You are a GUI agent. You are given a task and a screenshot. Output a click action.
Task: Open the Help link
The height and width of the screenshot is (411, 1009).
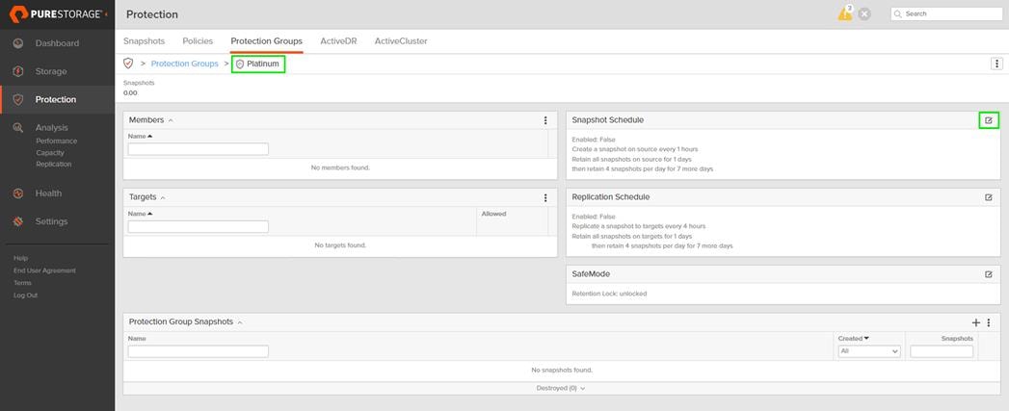(20, 258)
